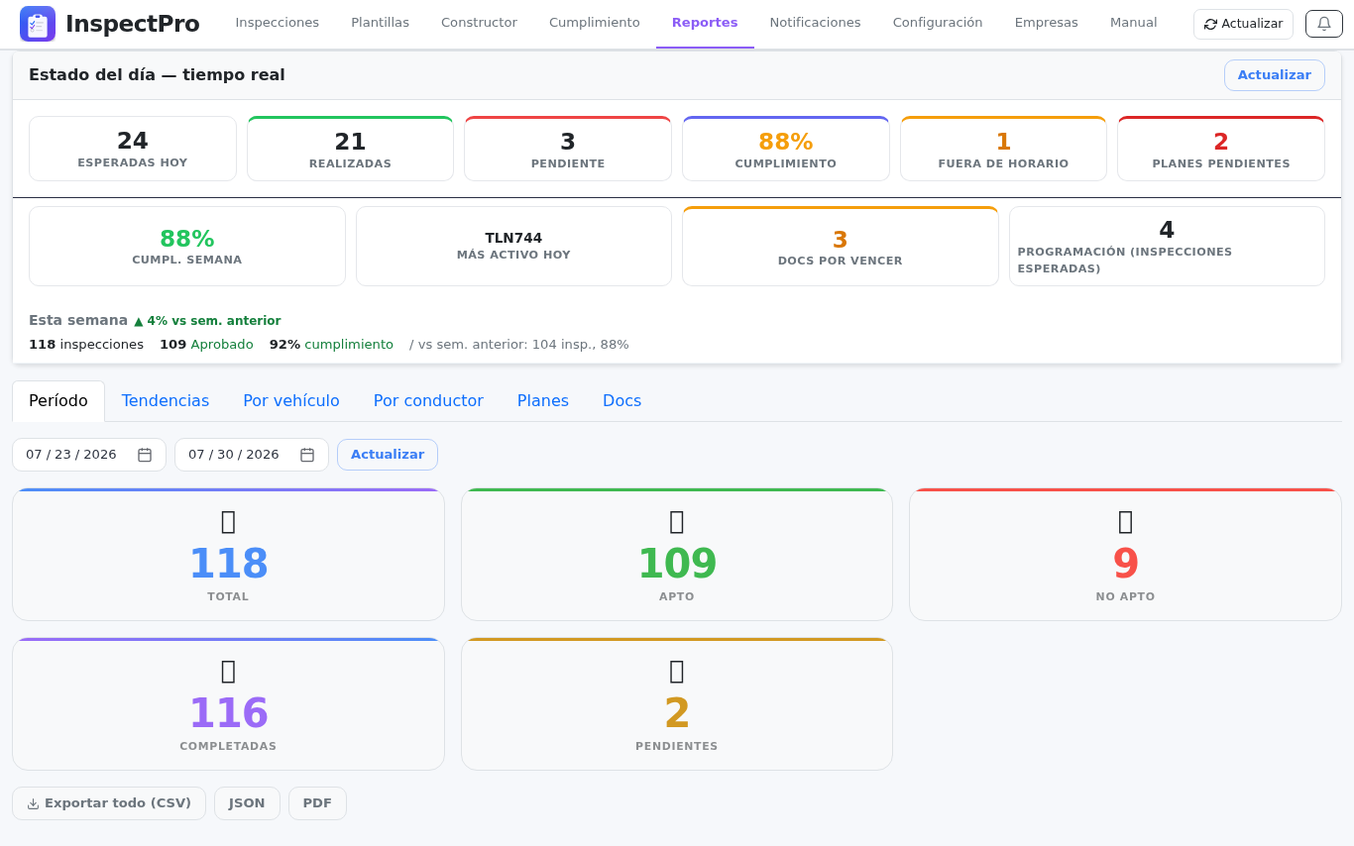Viewport: 1354px width, 846px height.
Task: Click the icon above the 116 Completadas card
Action: click(228, 671)
